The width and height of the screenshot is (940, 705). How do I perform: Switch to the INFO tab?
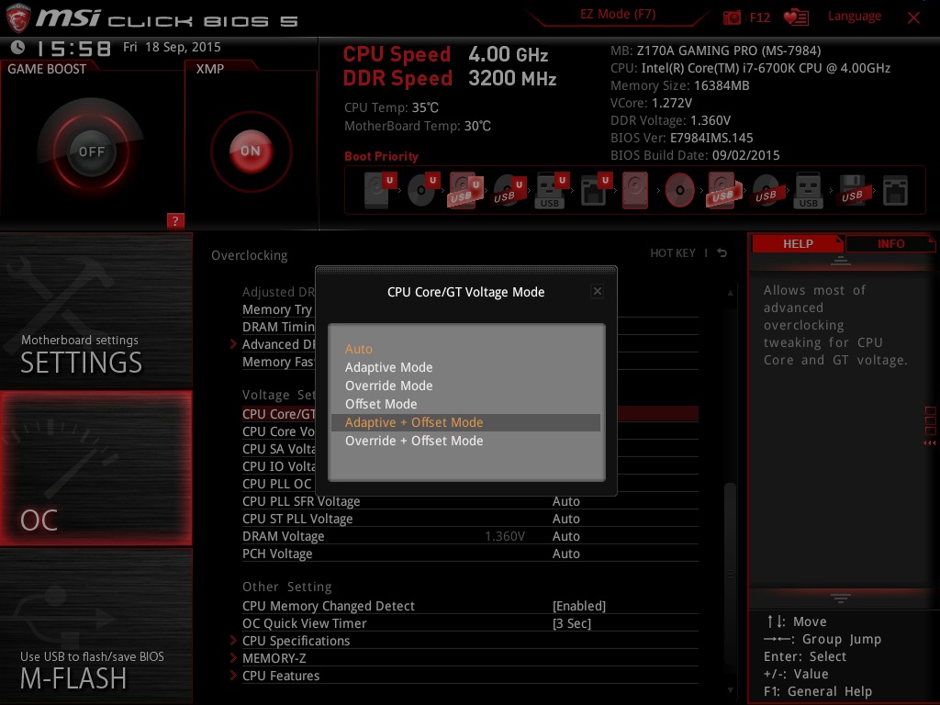[x=890, y=243]
